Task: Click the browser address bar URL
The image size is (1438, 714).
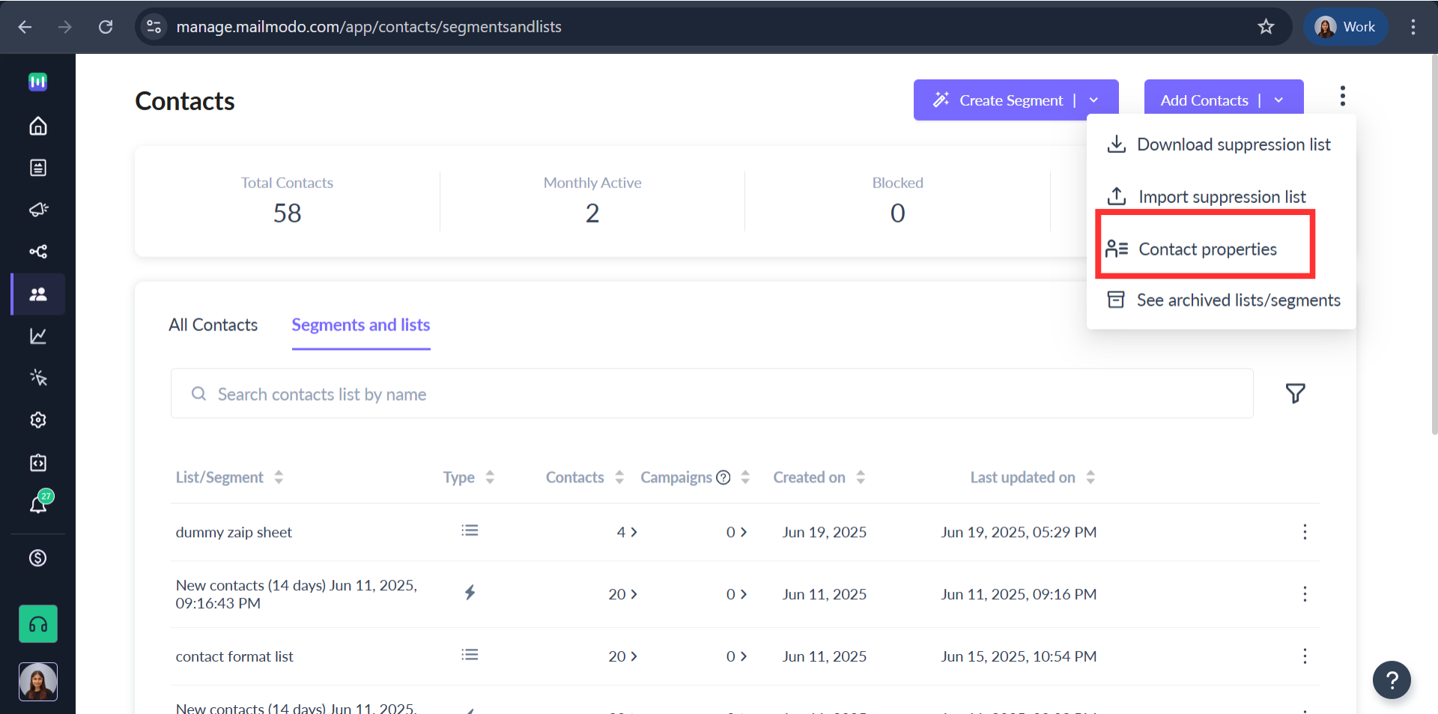Action: click(x=368, y=27)
